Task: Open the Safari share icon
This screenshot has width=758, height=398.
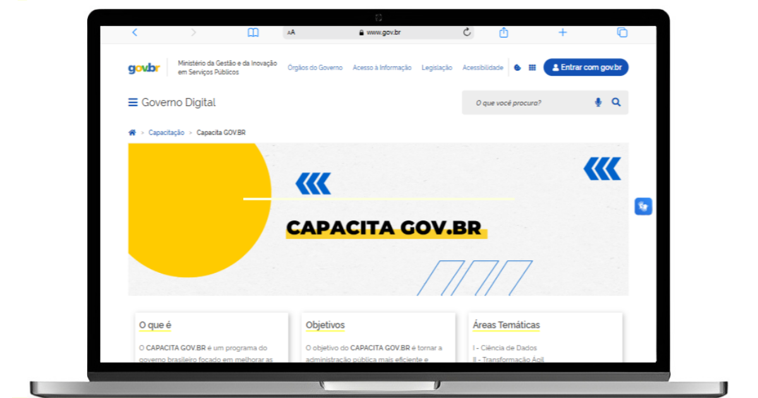Action: [x=503, y=32]
